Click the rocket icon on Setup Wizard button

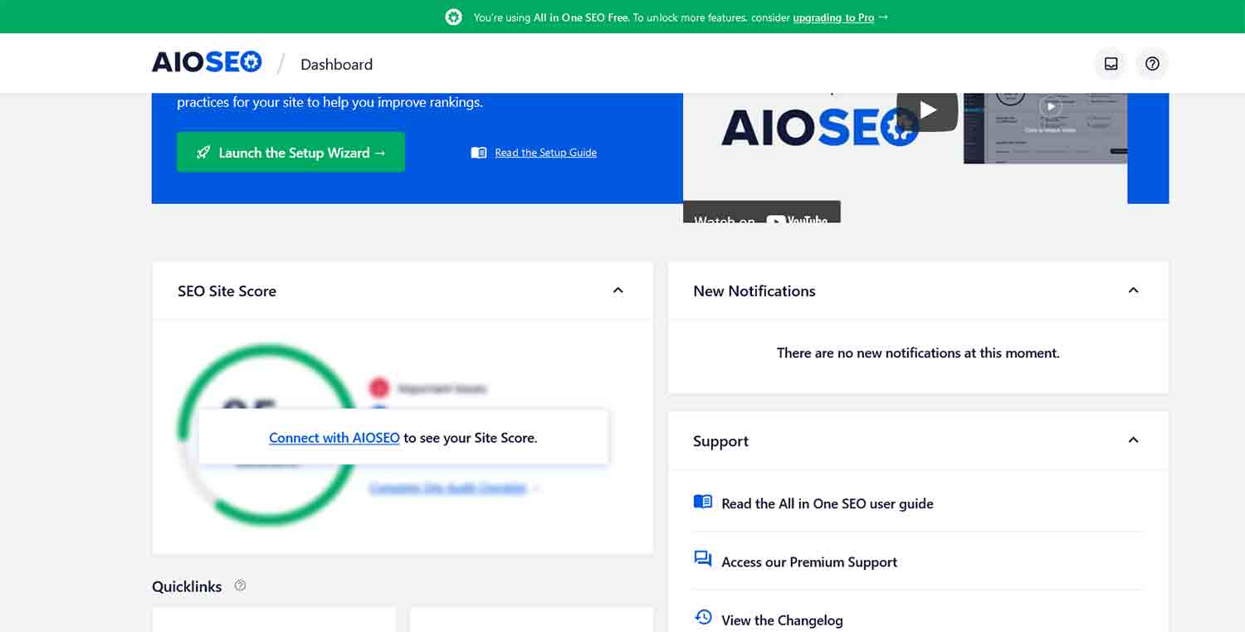click(203, 152)
